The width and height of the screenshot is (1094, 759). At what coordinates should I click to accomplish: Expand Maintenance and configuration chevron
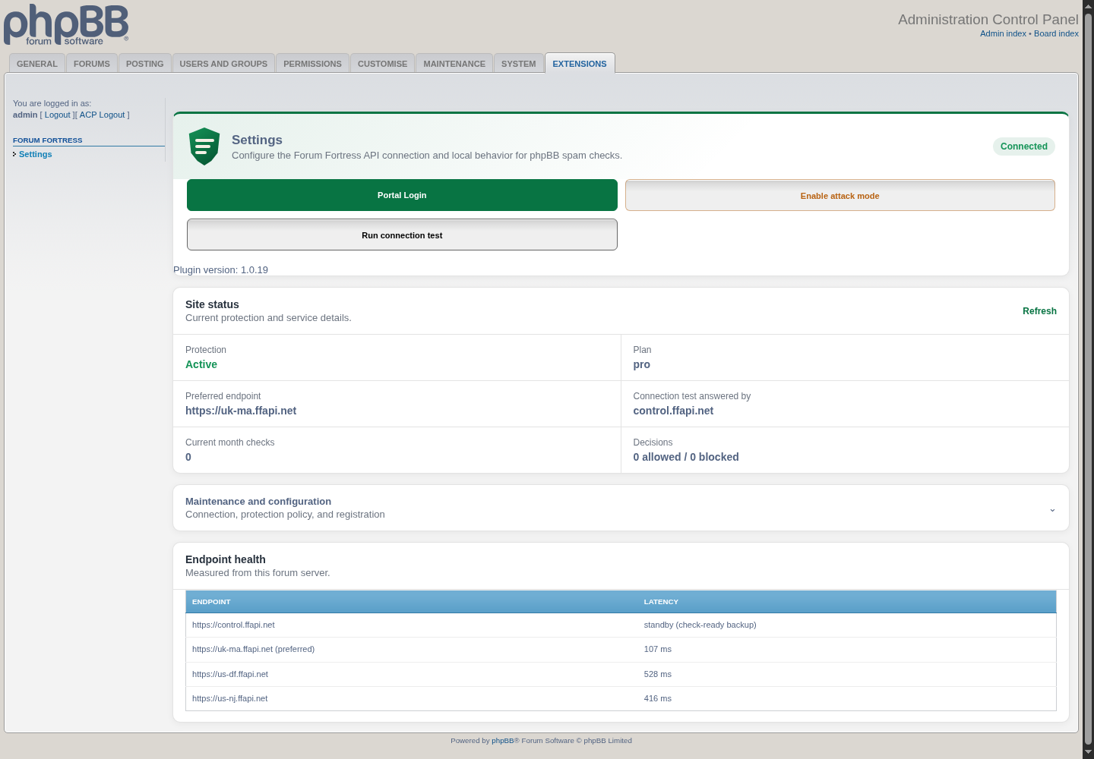pos(1052,509)
